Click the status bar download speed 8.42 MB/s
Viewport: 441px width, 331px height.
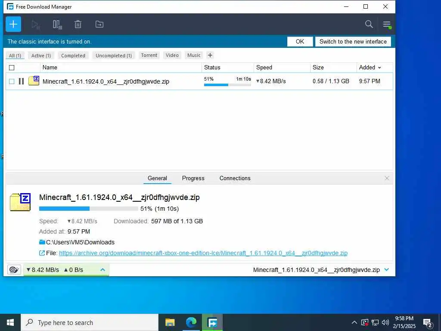coord(43,270)
